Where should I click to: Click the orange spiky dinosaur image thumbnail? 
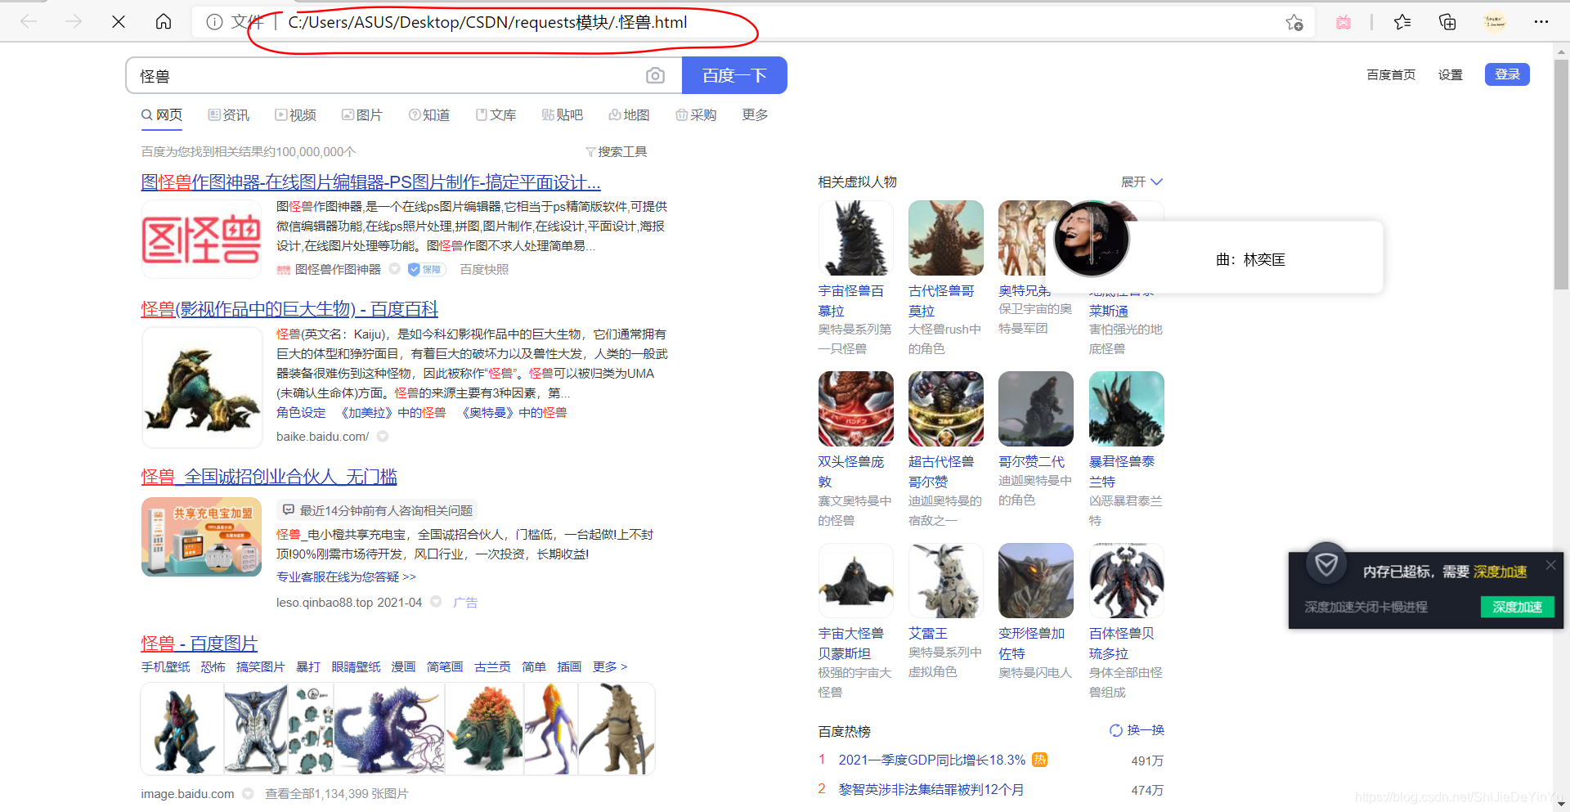coord(485,729)
